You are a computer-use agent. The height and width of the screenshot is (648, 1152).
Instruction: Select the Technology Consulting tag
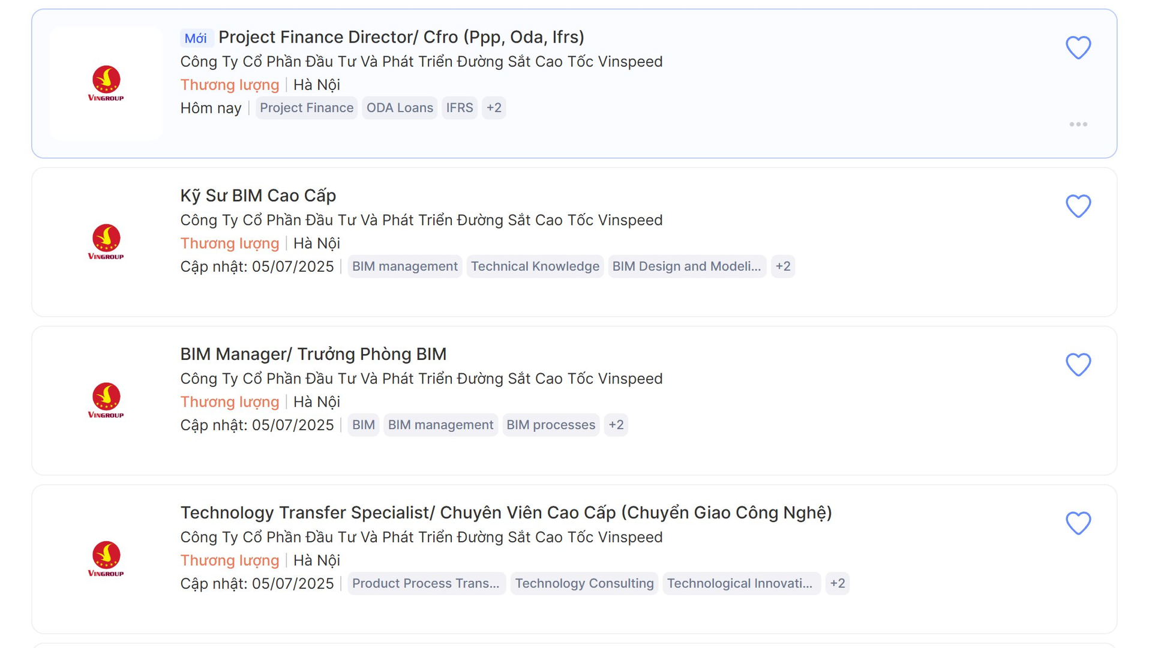pyautogui.click(x=584, y=583)
